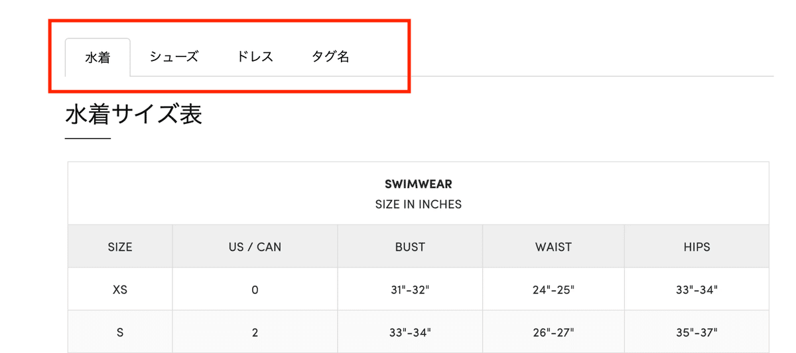The width and height of the screenshot is (796, 353).
Task: Click the SIZE column header
Action: (120, 246)
